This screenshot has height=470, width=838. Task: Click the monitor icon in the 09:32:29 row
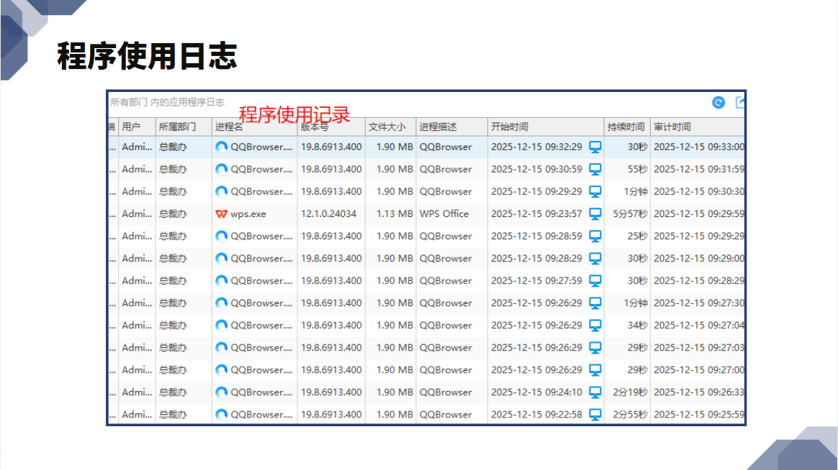(595, 147)
